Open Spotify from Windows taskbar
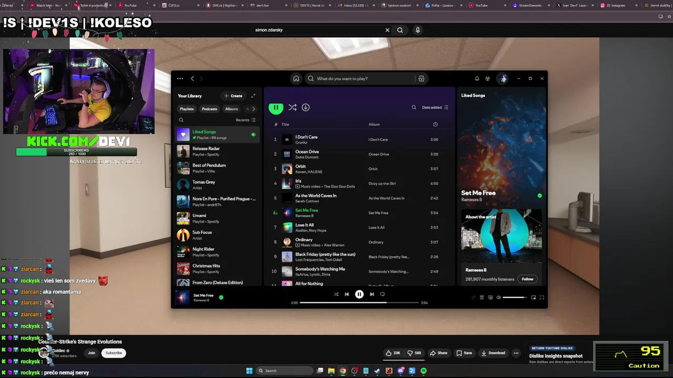Screen dimensions: 673x378 click(423, 371)
